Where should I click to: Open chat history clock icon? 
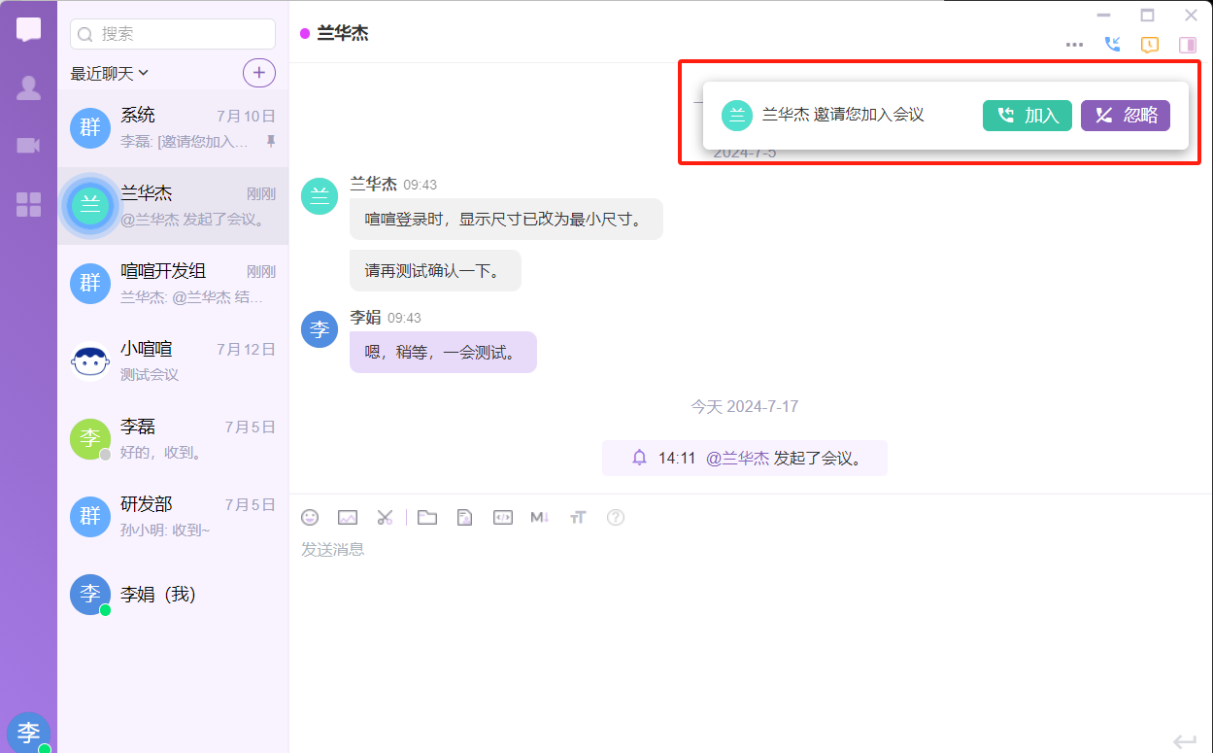[1150, 45]
